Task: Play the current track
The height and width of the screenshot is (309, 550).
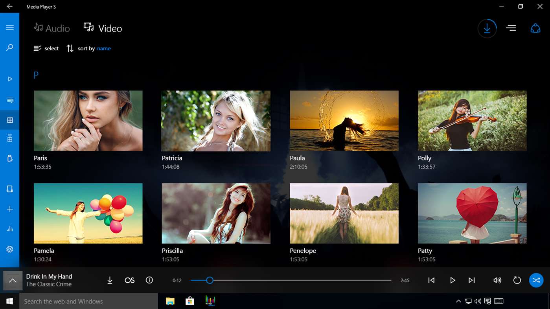Action: 453,280
